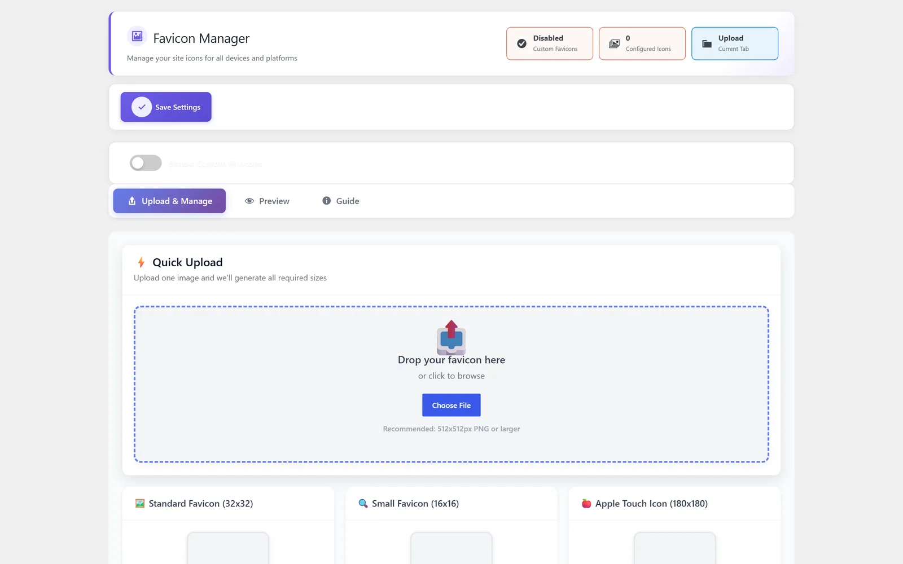The image size is (903, 564).
Task: Click the checkmark icon in Disabled status card
Action: pos(522,43)
